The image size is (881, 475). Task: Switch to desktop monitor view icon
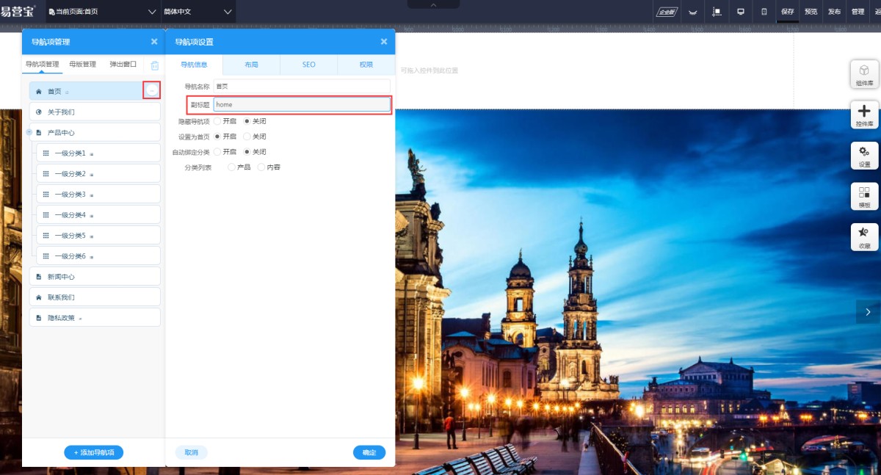pos(741,12)
